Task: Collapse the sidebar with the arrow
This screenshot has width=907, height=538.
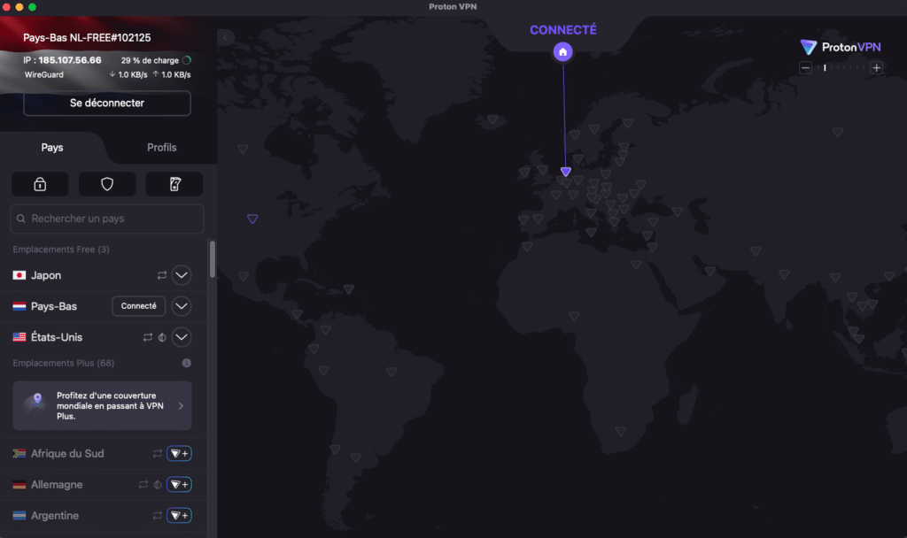Action: (x=226, y=37)
